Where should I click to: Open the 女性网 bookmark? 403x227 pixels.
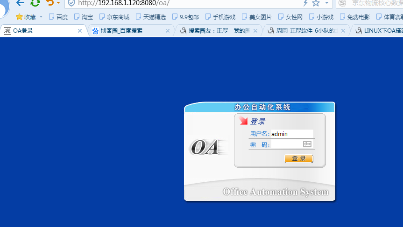pos(290,17)
